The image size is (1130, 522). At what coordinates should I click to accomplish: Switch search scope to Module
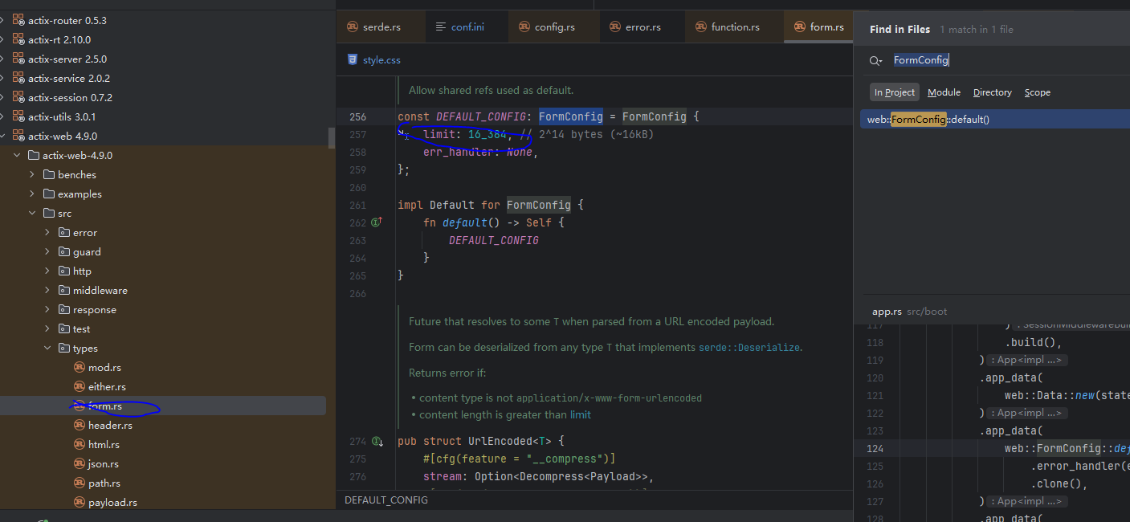coord(944,92)
